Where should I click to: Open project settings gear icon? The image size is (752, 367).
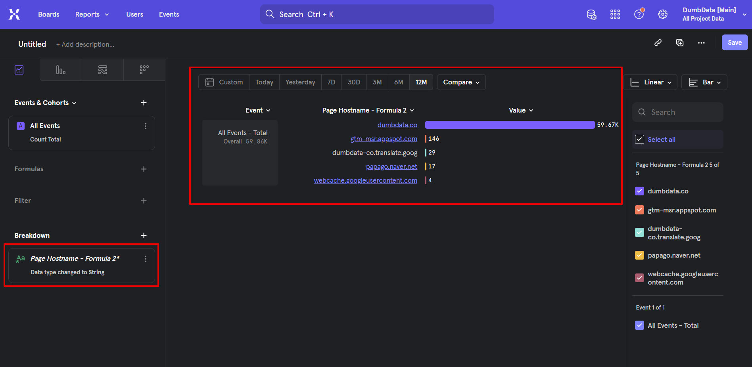pos(663,14)
